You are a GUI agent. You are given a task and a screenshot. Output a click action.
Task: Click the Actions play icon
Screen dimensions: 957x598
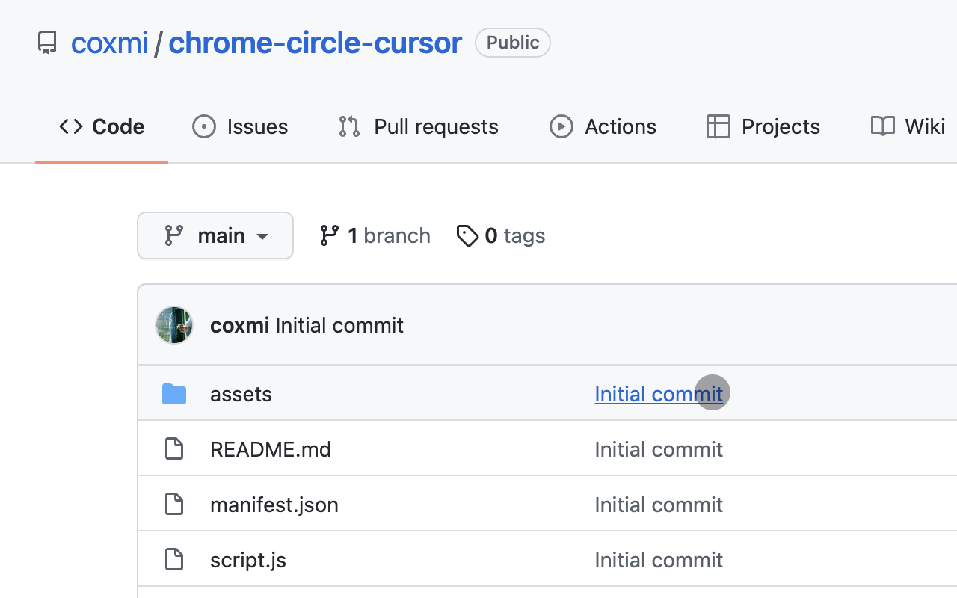click(561, 126)
